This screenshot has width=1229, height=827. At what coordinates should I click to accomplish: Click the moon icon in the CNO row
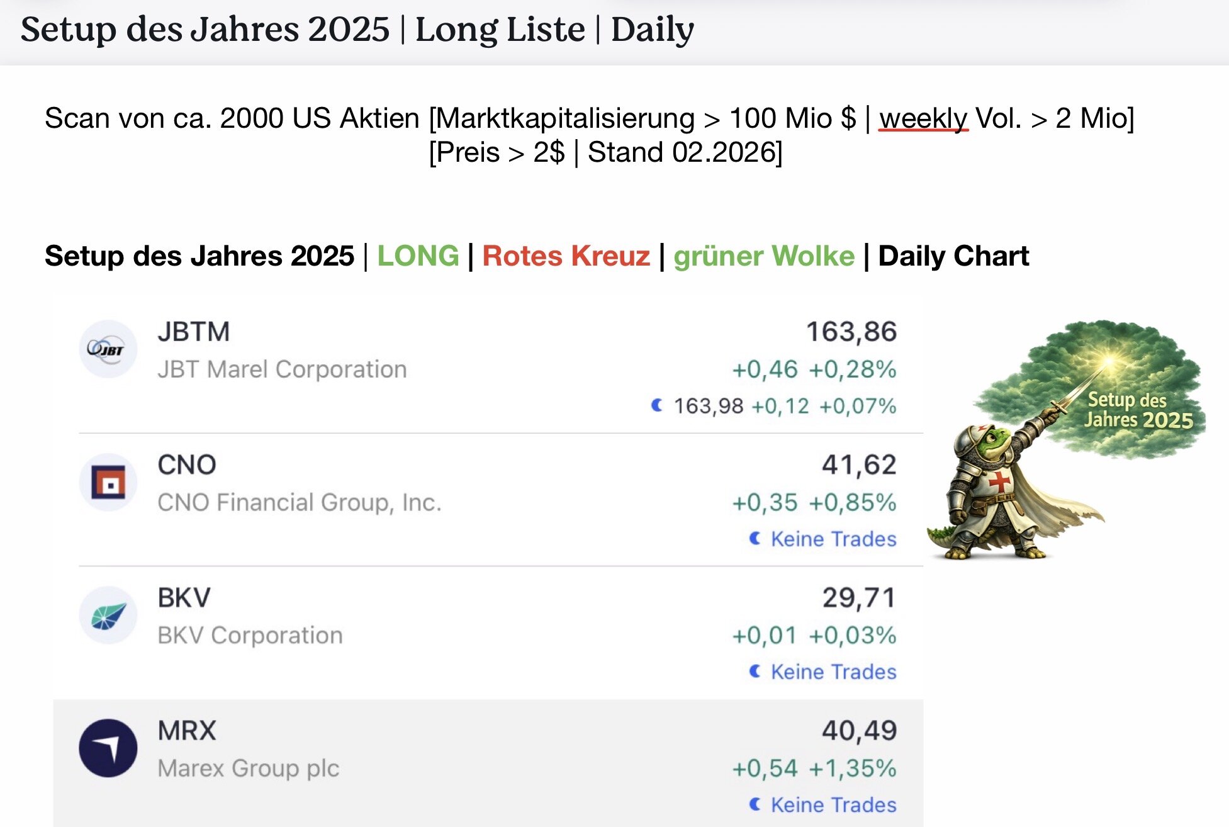coord(755,538)
